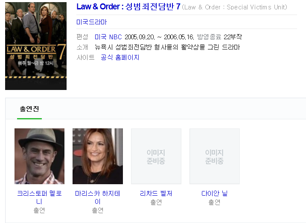Click the synopsis text 뉴욕시 성범죄전담반 형사들의 활약상을 그린 드라마

pyautogui.click(x=167, y=47)
